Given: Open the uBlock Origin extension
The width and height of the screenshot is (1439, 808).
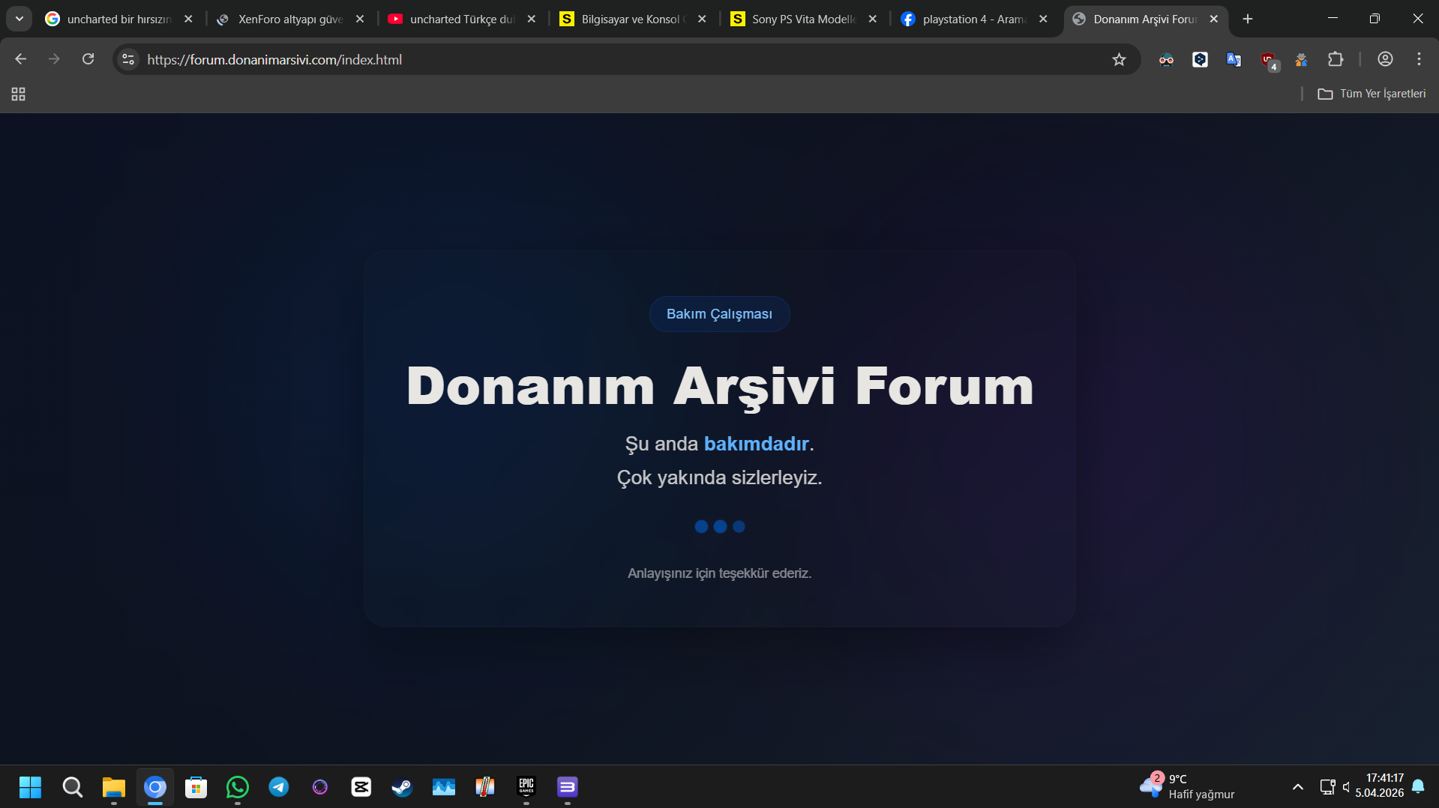Looking at the screenshot, I should [x=1268, y=60].
